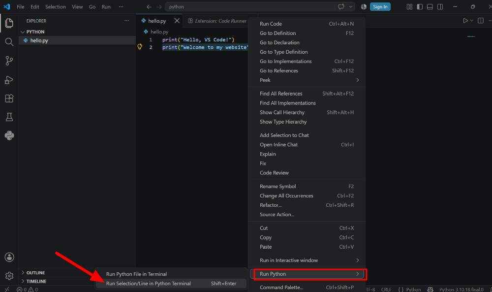The image size is (492, 292).
Task: Toggle the primary side bar
Action: [x=420, y=6]
